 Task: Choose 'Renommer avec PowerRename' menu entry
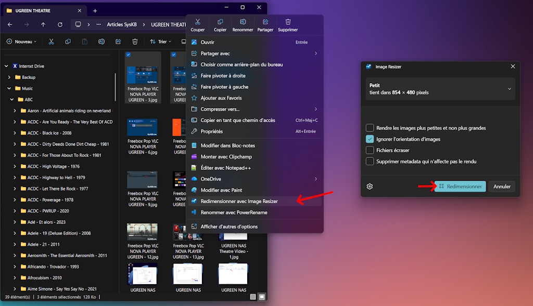(234, 212)
